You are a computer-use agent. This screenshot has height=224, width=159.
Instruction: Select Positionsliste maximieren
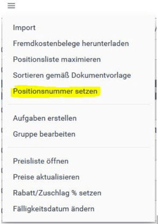pyautogui.click(x=57, y=59)
